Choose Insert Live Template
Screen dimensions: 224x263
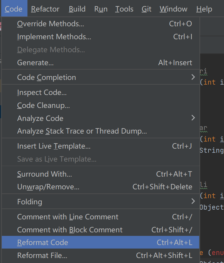point(54,146)
